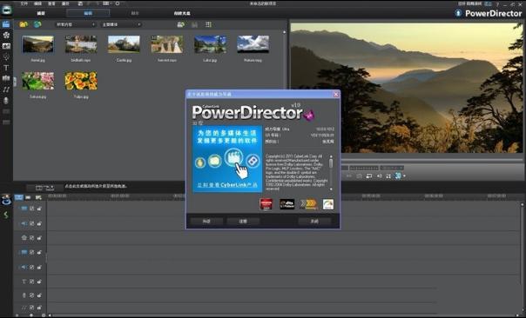The width and height of the screenshot is (526, 318).
Task: Lock the voice microphone track
Action: click(39, 295)
